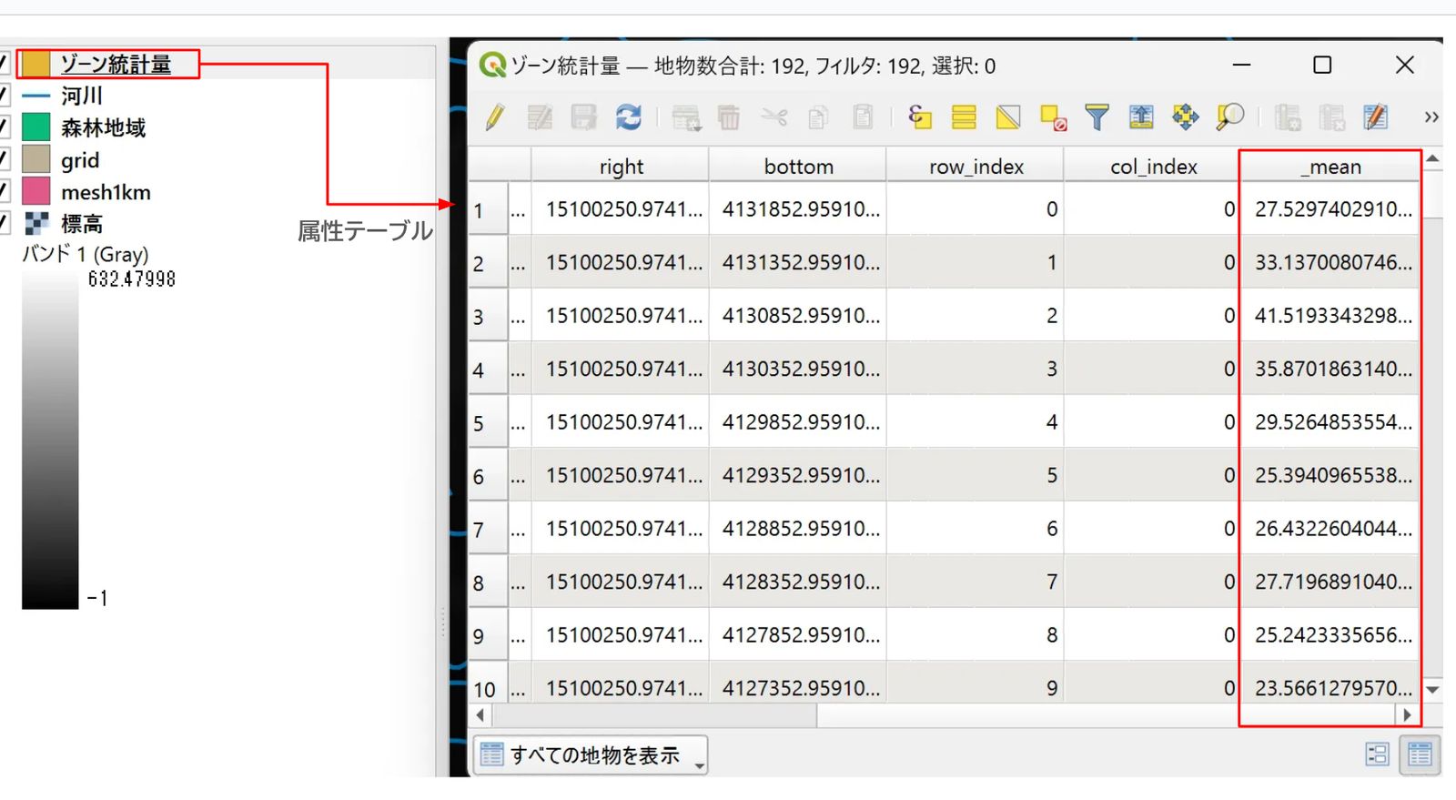Select row 5 via its row header
This screenshot has height=800, width=1456.
coord(488,422)
